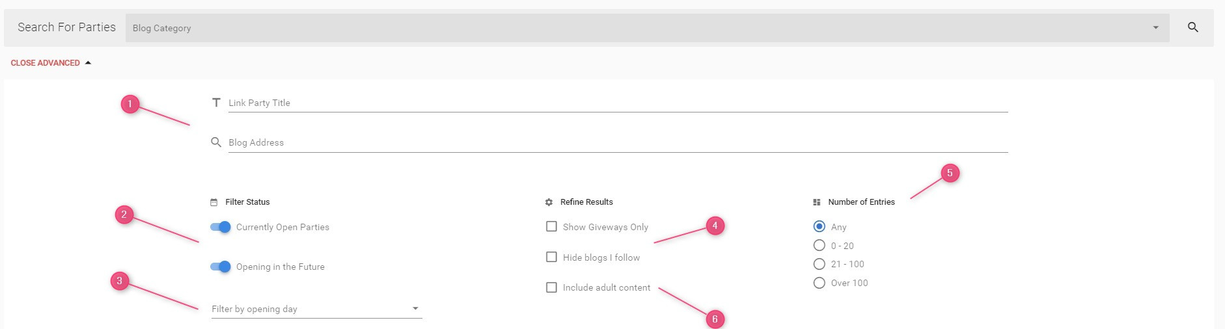Tick the Include adult content checkbox

point(551,287)
